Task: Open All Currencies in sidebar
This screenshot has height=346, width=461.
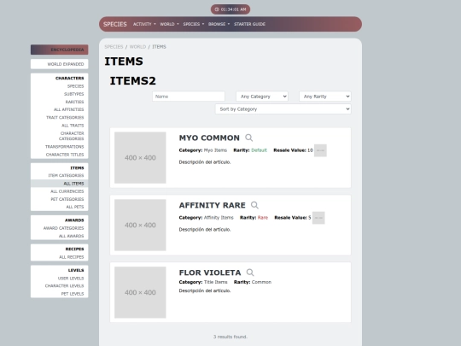Action: [67, 191]
